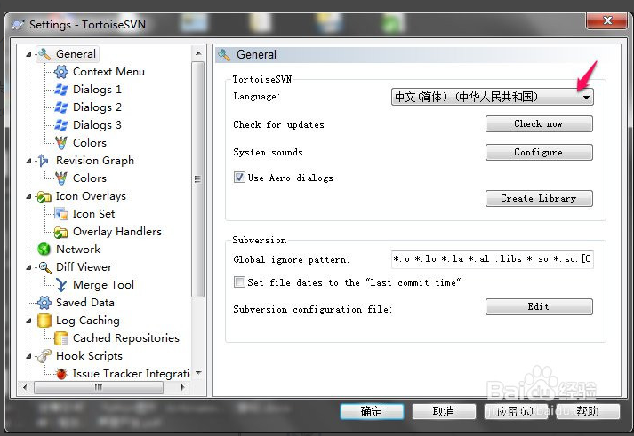The width and height of the screenshot is (634, 436).
Task: Click the Dialogs 2 window icon
Action: (x=61, y=107)
